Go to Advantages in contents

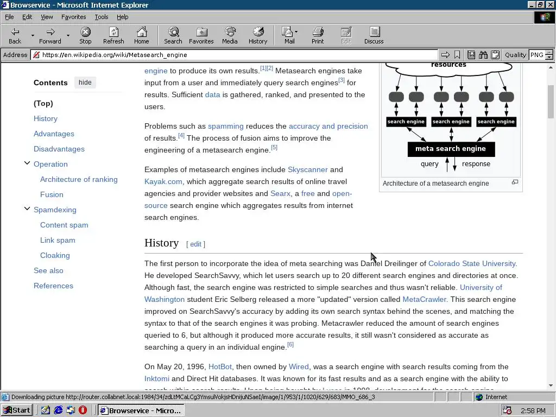pyautogui.click(x=54, y=134)
